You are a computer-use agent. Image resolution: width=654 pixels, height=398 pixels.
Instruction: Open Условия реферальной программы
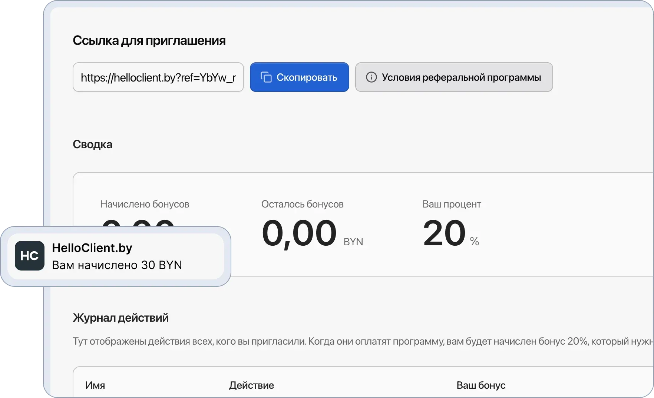click(x=454, y=77)
